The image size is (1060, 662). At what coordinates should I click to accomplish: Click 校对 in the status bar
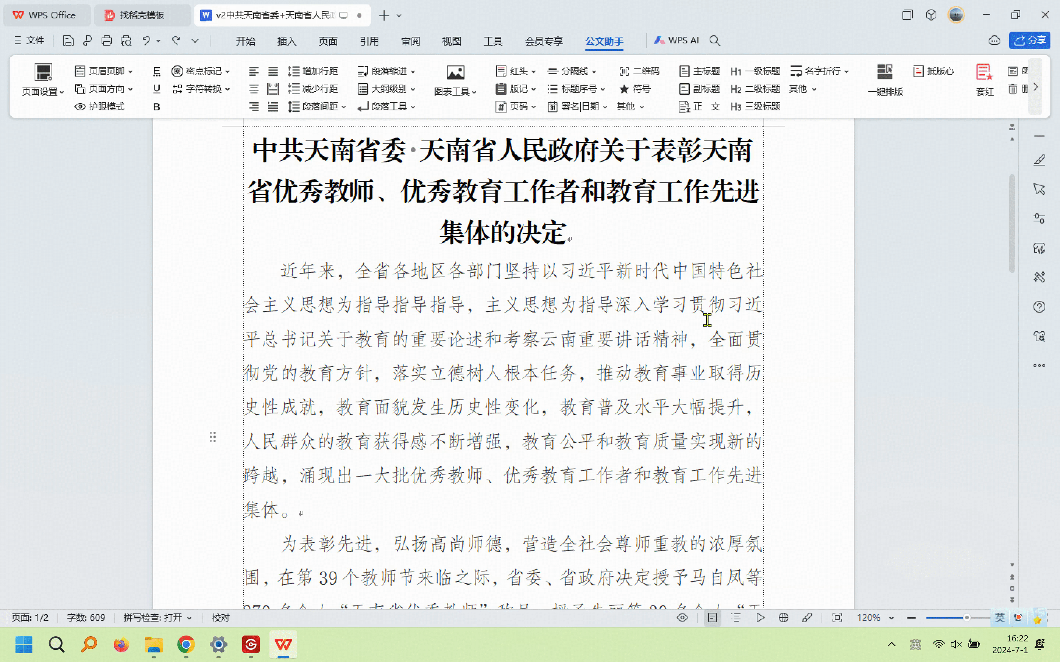click(x=220, y=617)
